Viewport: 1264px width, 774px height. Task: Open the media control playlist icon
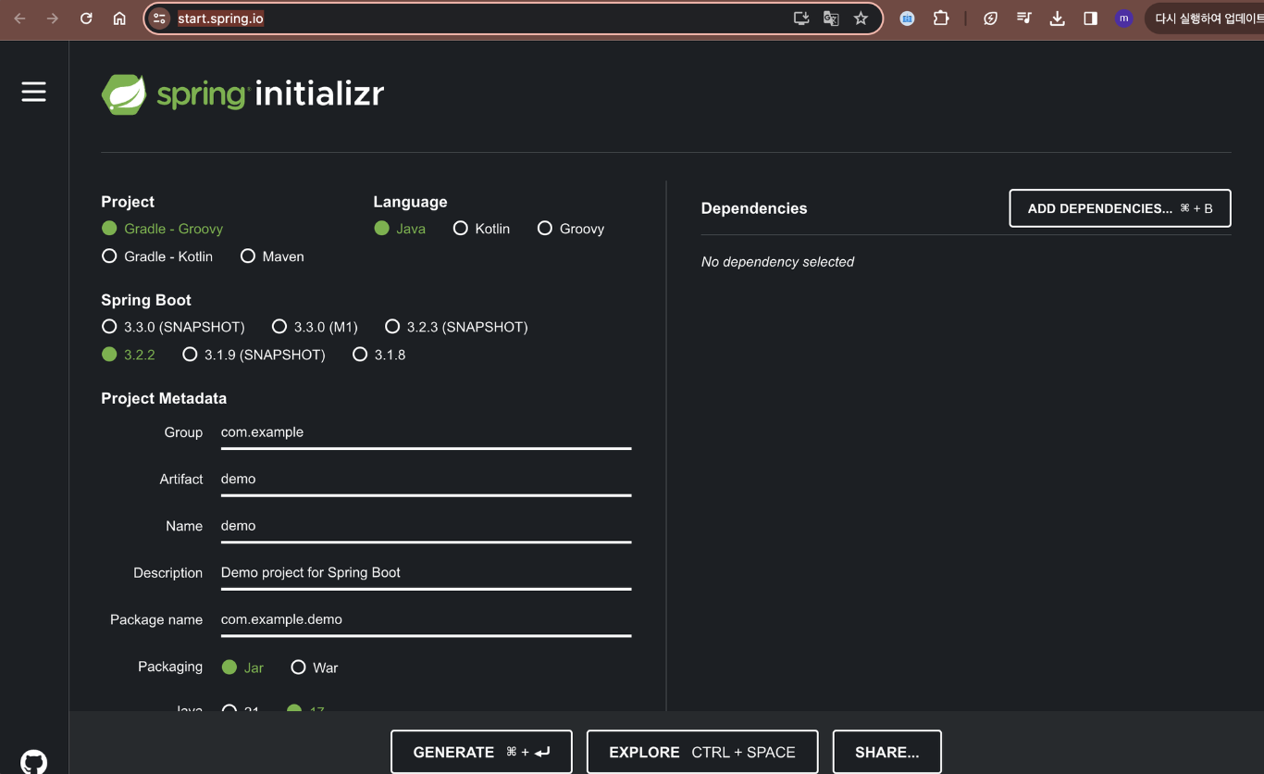pyautogui.click(x=1023, y=19)
